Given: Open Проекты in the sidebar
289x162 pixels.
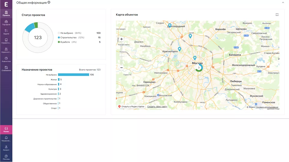Looking at the screenshot, I should tap(6, 13).
